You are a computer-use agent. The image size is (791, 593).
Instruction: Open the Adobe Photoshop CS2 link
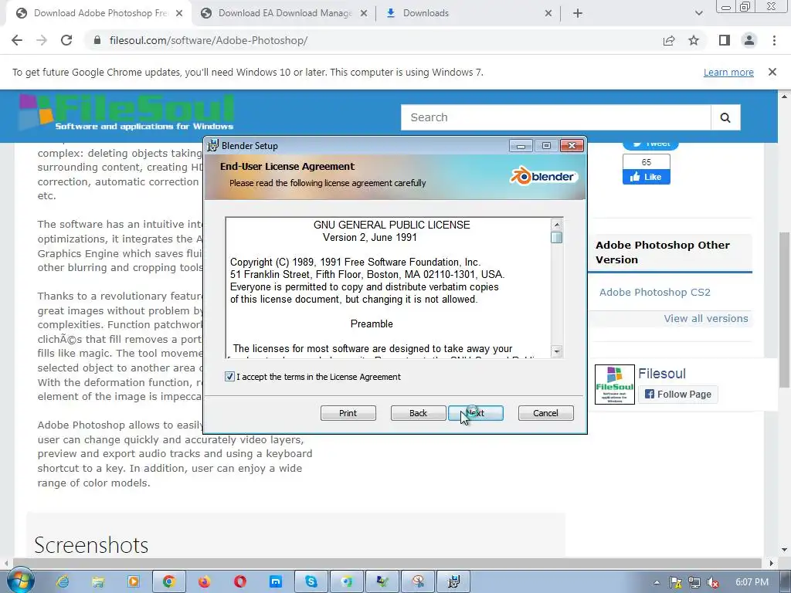(x=655, y=293)
